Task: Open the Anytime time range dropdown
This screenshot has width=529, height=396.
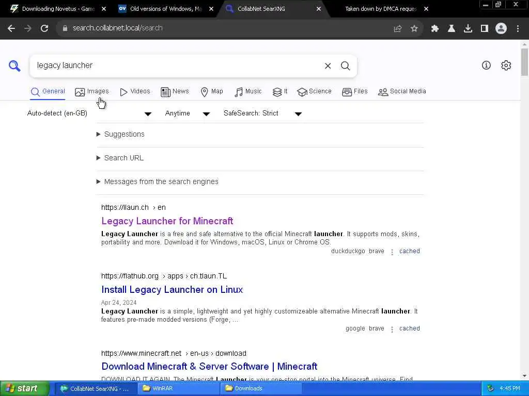Action: (188, 113)
